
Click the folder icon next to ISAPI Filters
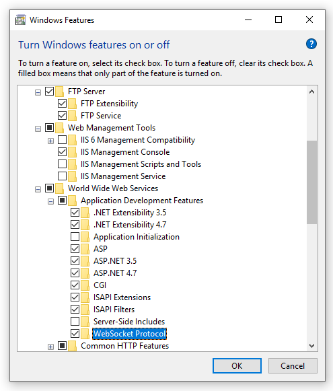point(85,310)
